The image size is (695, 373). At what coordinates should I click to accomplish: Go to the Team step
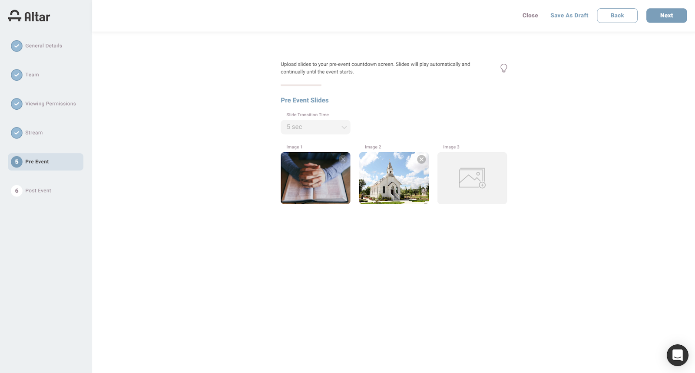[32, 75]
